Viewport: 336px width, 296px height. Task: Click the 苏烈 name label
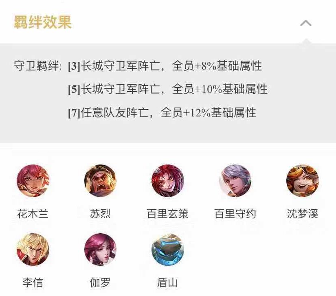click(100, 214)
